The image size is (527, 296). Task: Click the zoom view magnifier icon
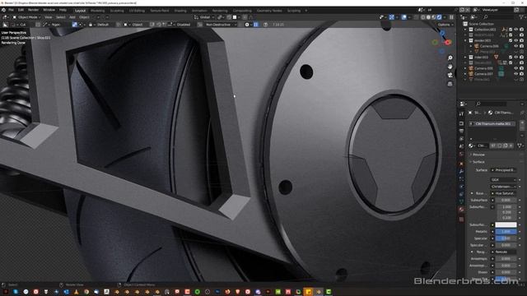pos(450,58)
